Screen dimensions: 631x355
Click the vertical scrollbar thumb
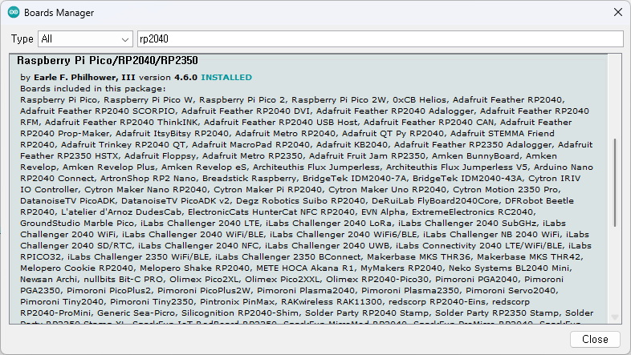pyautogui.click(x=614, y=183)
